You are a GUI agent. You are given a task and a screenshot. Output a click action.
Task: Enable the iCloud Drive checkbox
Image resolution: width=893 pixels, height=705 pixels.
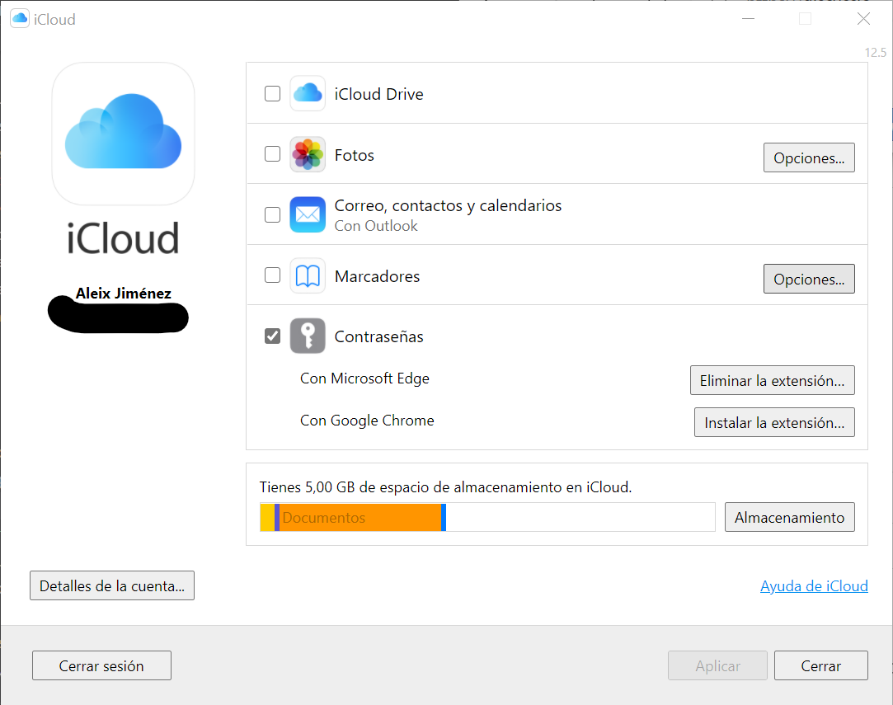pos(272,93)
